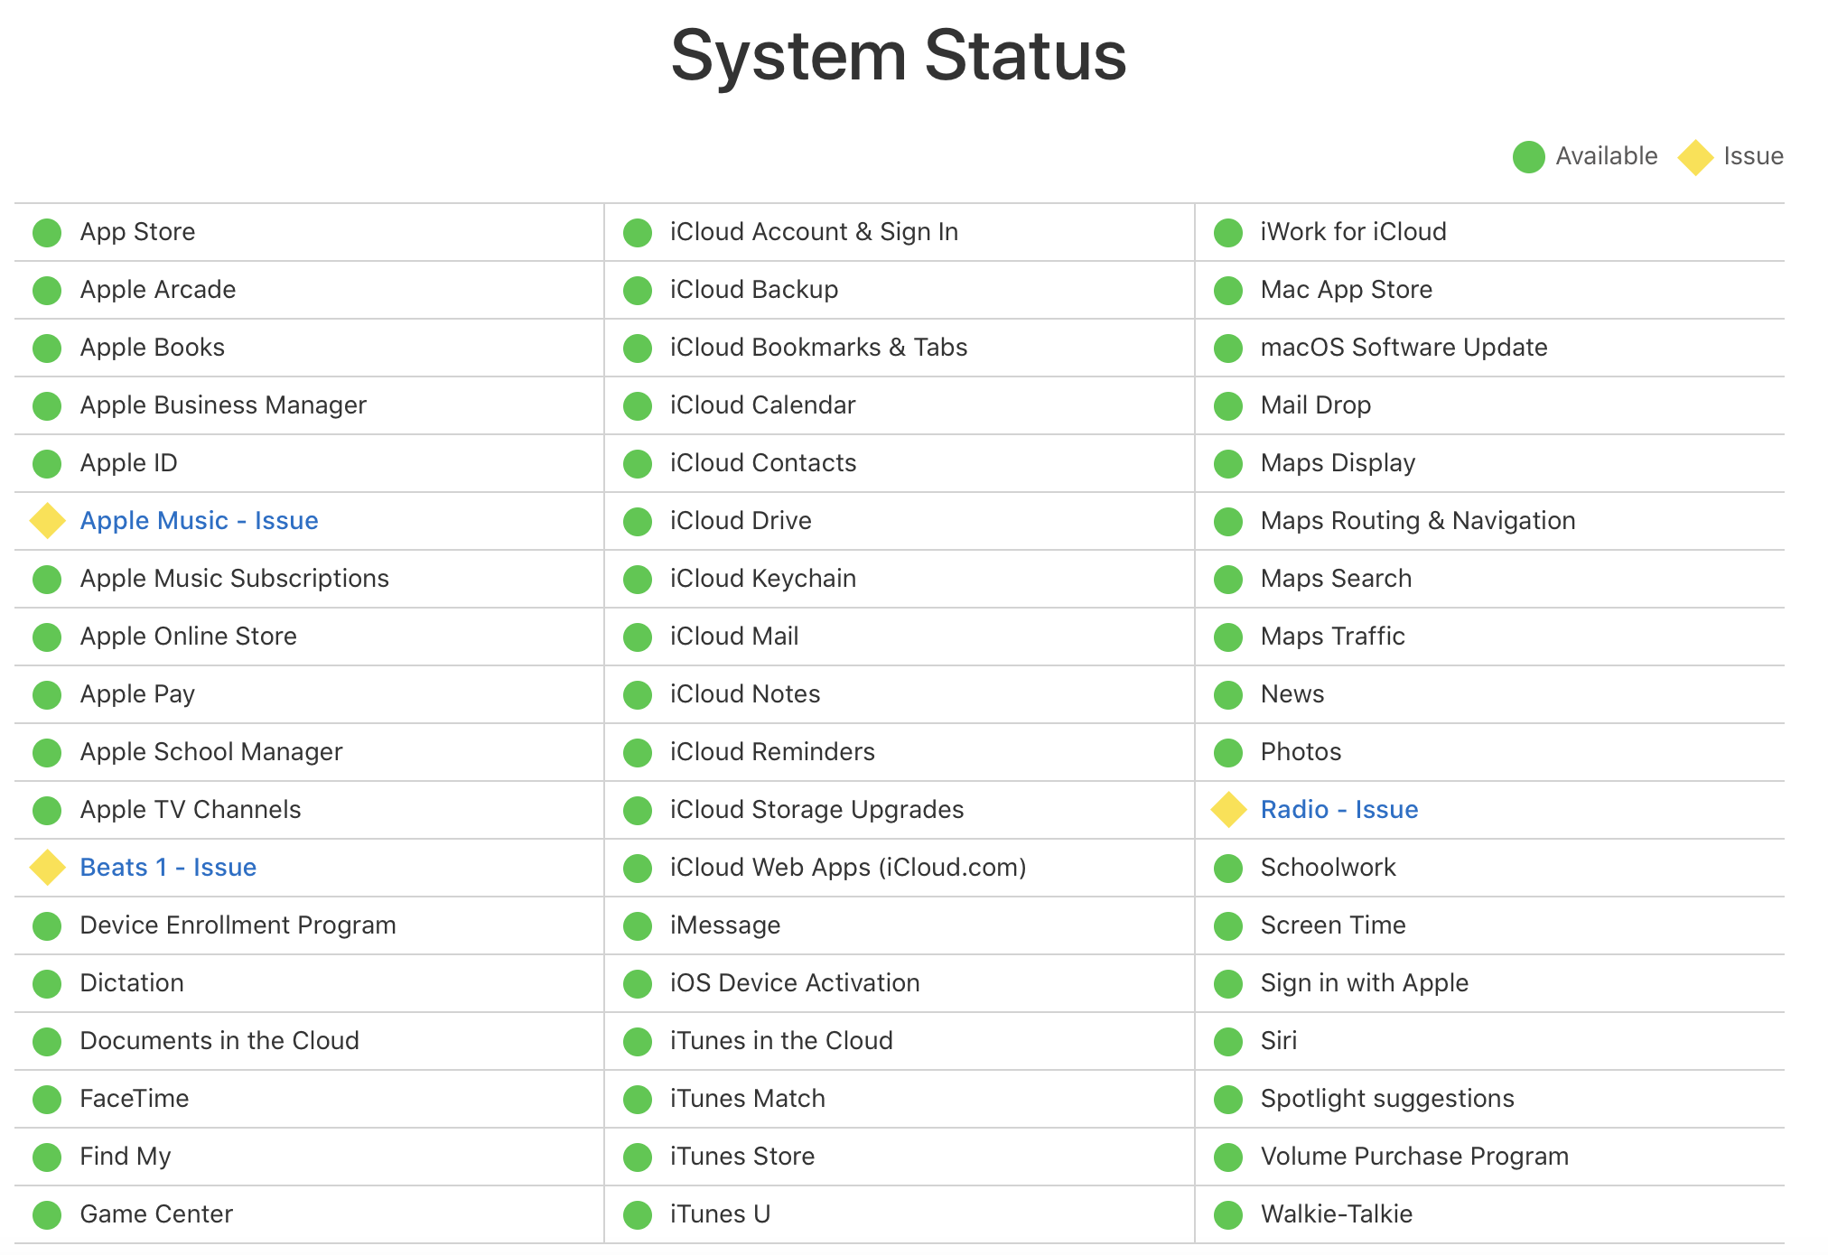Click the green dot beside Game Center

pyautogui.click(x=47, y=1214)
